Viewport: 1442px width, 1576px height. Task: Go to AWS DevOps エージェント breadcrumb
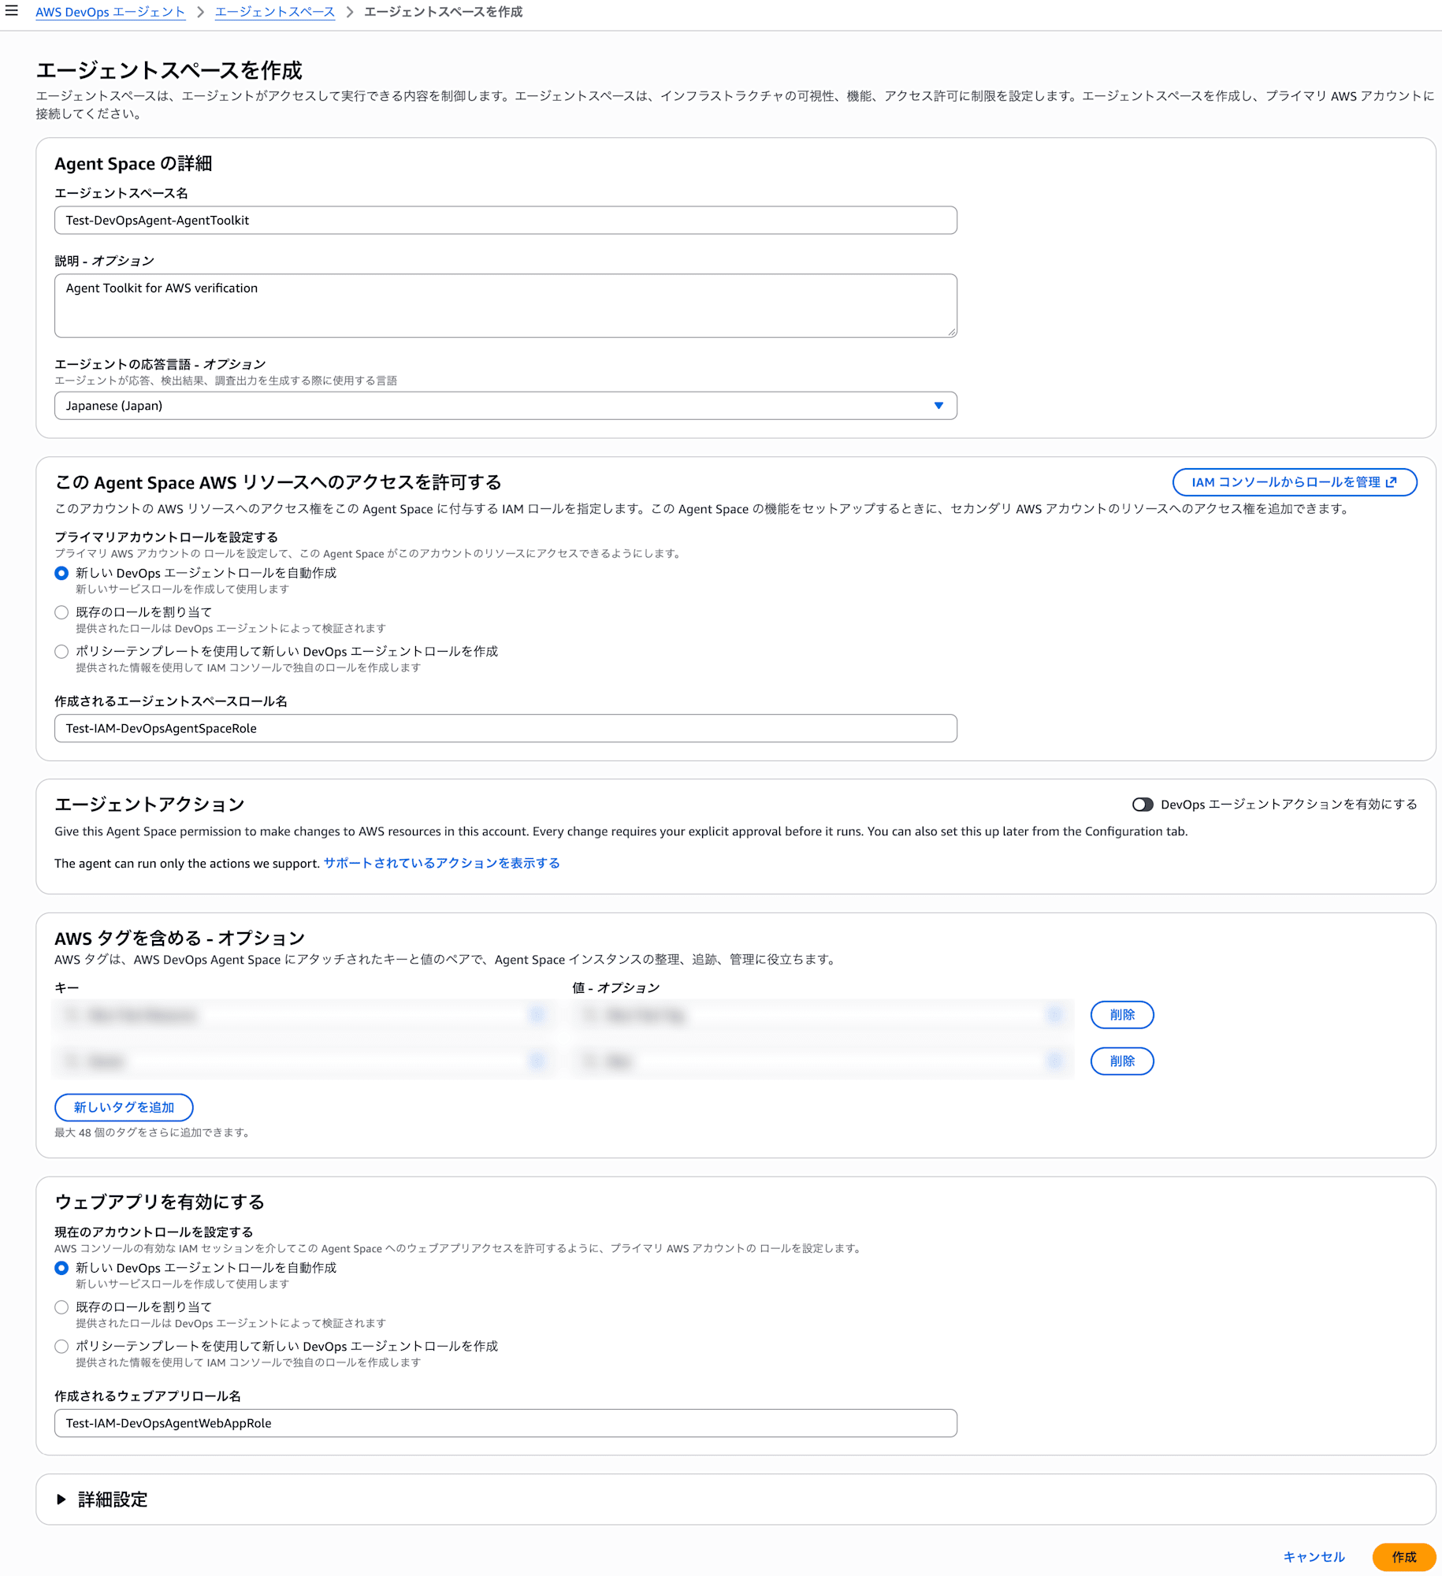tap(110, 12)
